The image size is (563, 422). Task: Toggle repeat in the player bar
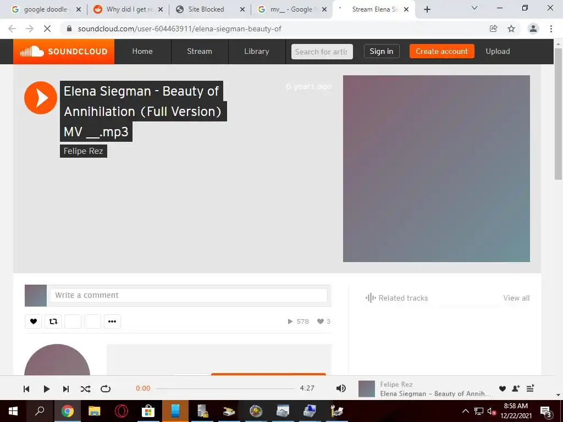106,388
